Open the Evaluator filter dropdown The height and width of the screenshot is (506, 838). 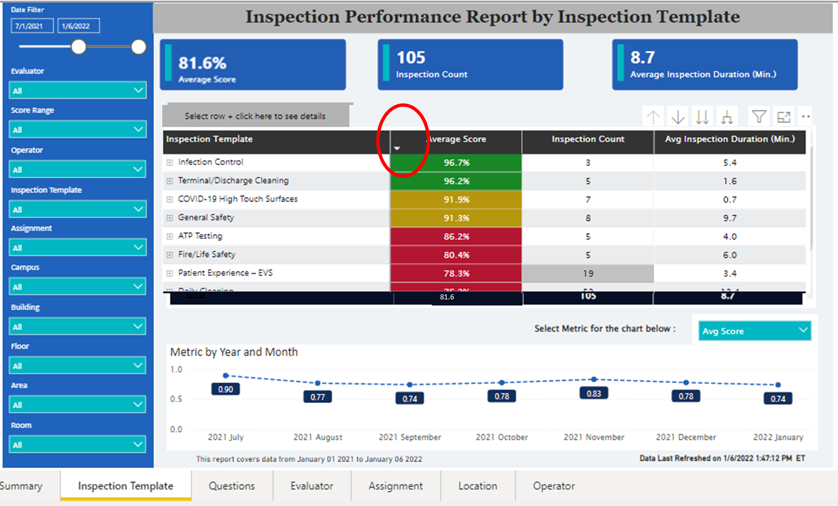[77, 89]
